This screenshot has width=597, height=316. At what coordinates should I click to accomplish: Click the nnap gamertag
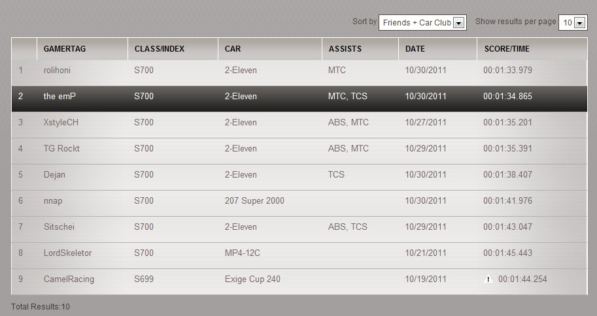[53, 201]
